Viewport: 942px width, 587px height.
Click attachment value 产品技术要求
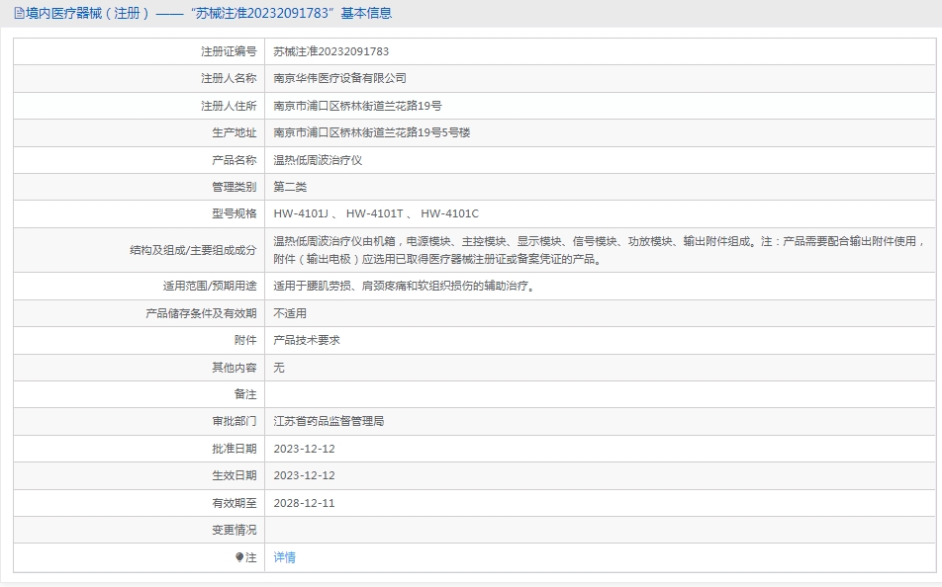click(307, 340)
